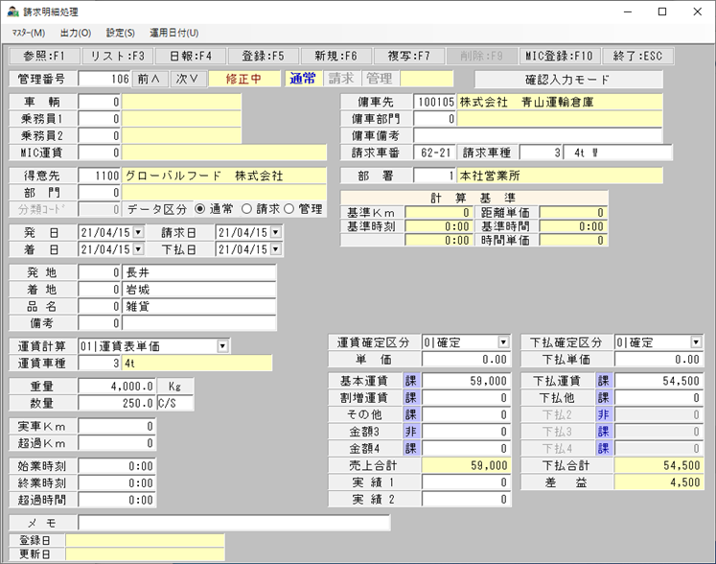Screen dimensions: 716x564
Task: Open the リスト:F3 list view
Action: [x=113, y=56]
